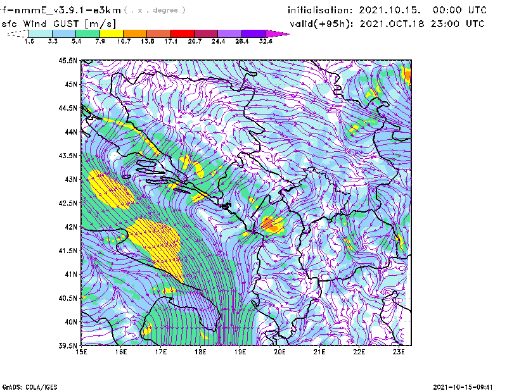Click the 23E longitude label

[x=399, y=352]
